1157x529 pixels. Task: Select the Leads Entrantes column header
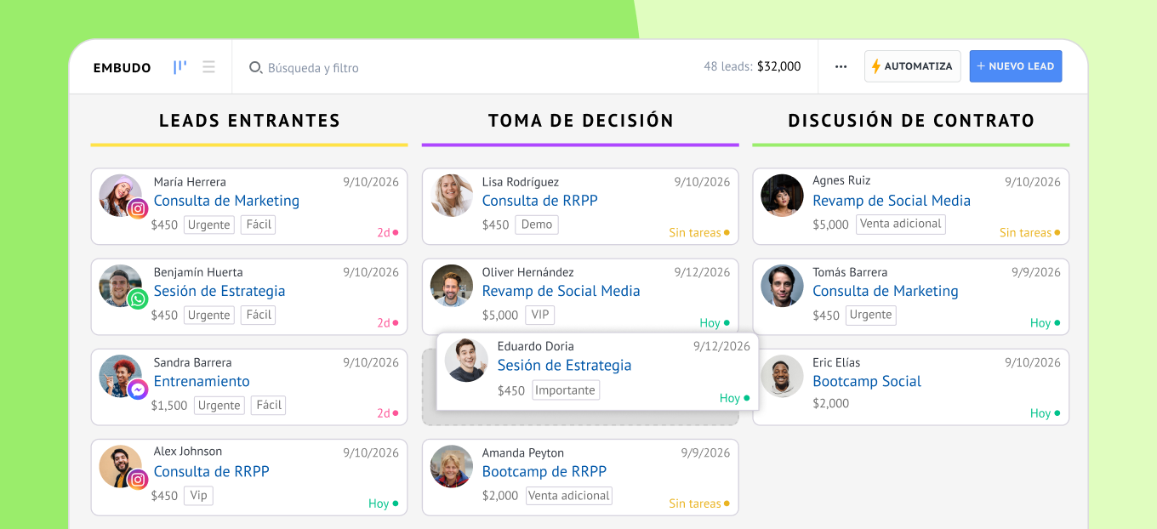[249, 121]
